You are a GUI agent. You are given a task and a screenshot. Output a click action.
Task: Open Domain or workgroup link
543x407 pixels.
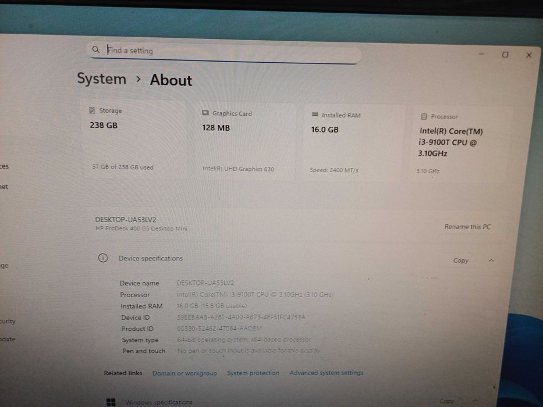click(x=184, y=373)
